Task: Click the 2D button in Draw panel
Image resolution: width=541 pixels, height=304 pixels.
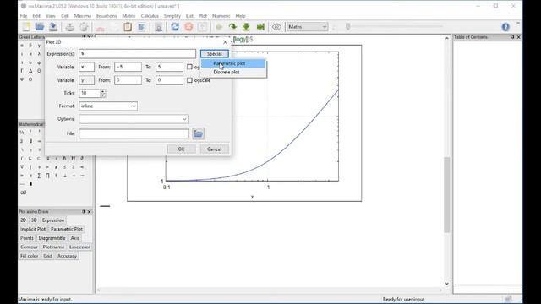Action: click(23, 220)
